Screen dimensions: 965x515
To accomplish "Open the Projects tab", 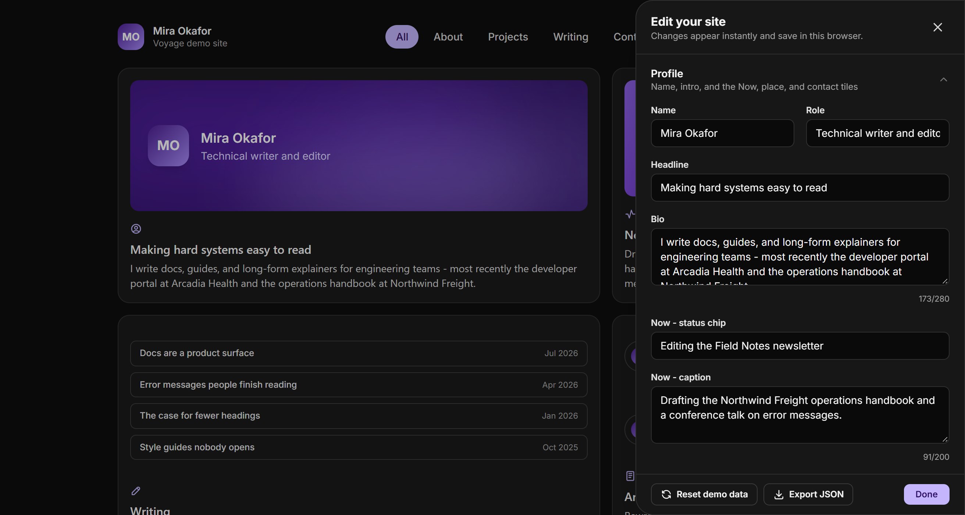I will pyautogui.click(x=508, y=37).
